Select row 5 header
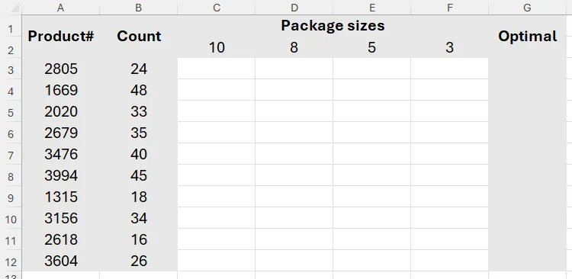This screenshot has height=279, width=572. click(11, 111)
